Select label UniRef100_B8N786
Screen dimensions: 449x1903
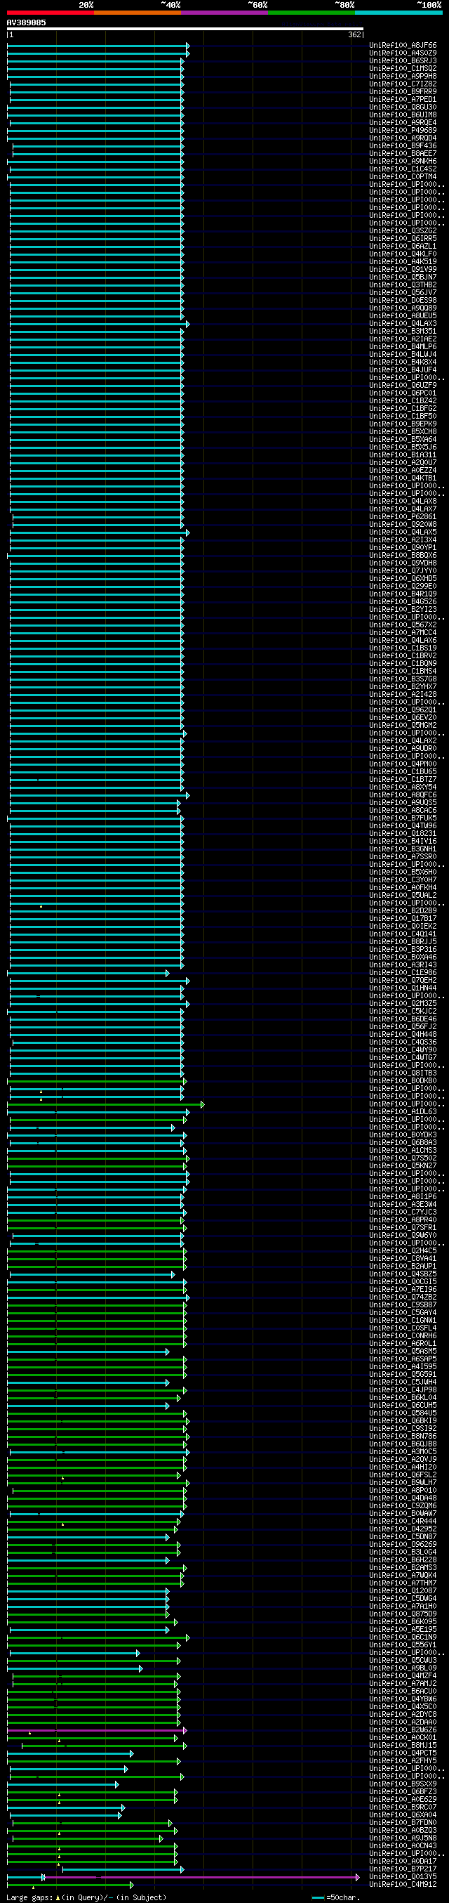click(403, 1436)
